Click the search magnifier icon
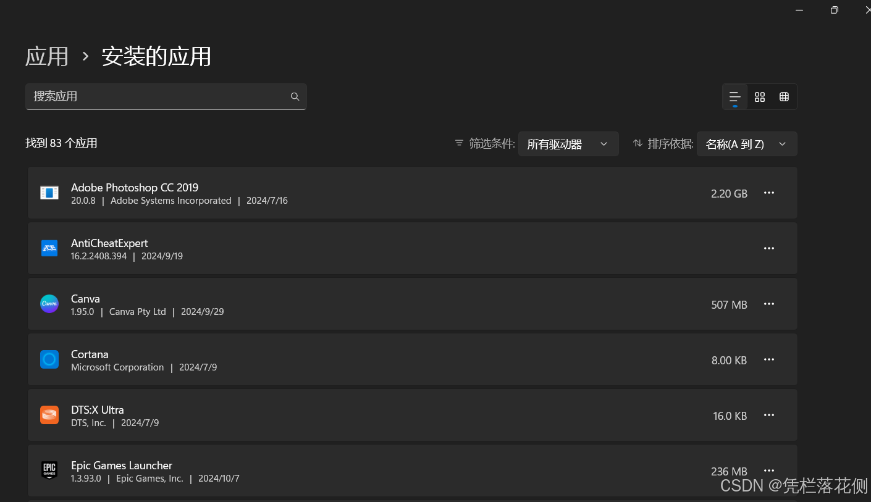Image resolution: width=871 pixels, height=502 pixels. click(x=295, y=96)
